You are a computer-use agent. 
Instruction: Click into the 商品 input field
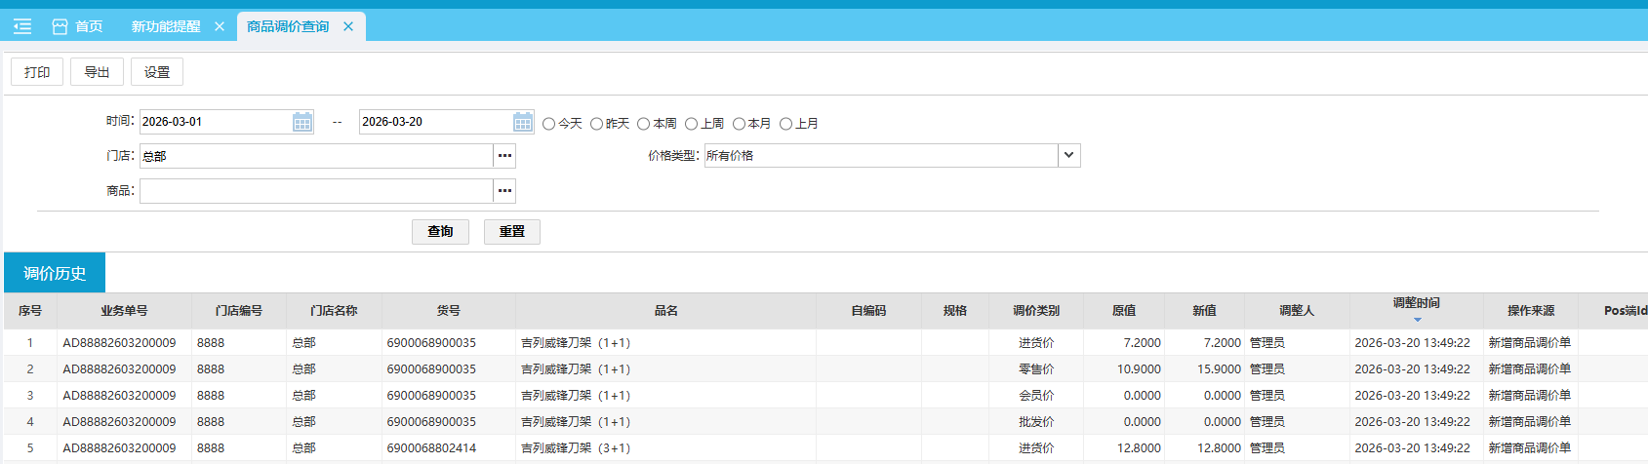pyautogui.click(x=315, y=191)
